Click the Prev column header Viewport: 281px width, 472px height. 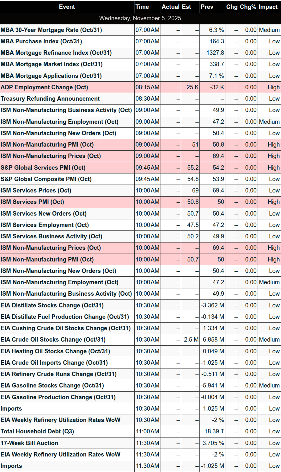(x=207, y=7)
